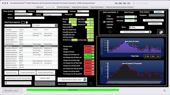Click the down arrow icon beside Change in Percent
The width and height of the screenshot is (170, 95).
click(93, 52)
